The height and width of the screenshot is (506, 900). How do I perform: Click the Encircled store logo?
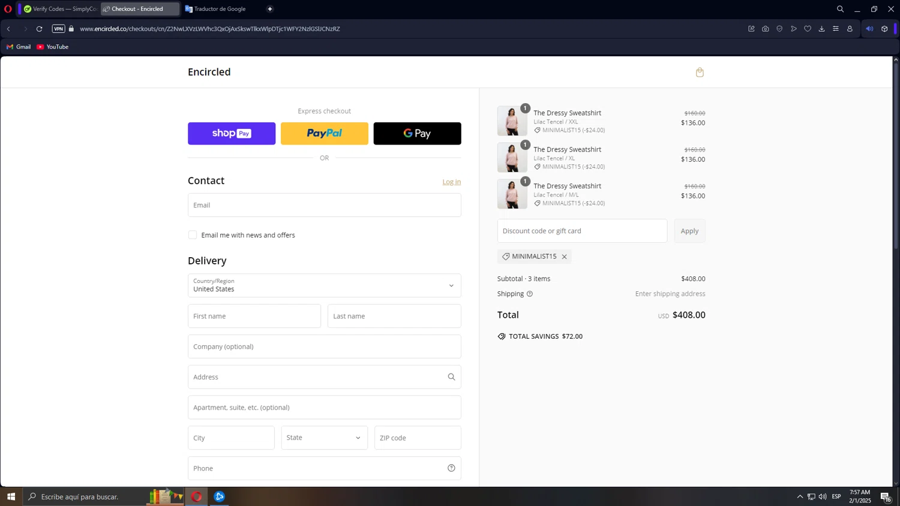click(209, 72)
